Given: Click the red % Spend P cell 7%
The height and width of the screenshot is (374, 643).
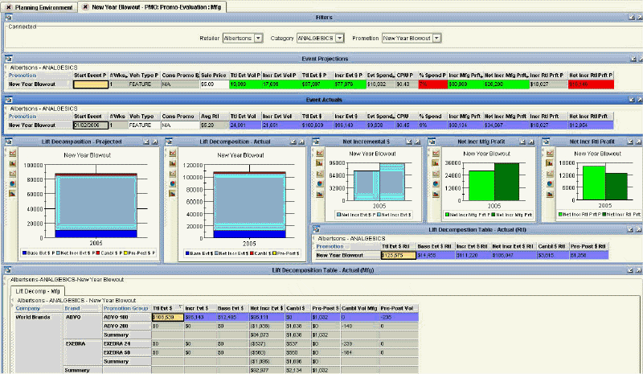Looking at the screenshot, I should click(432, 84).
